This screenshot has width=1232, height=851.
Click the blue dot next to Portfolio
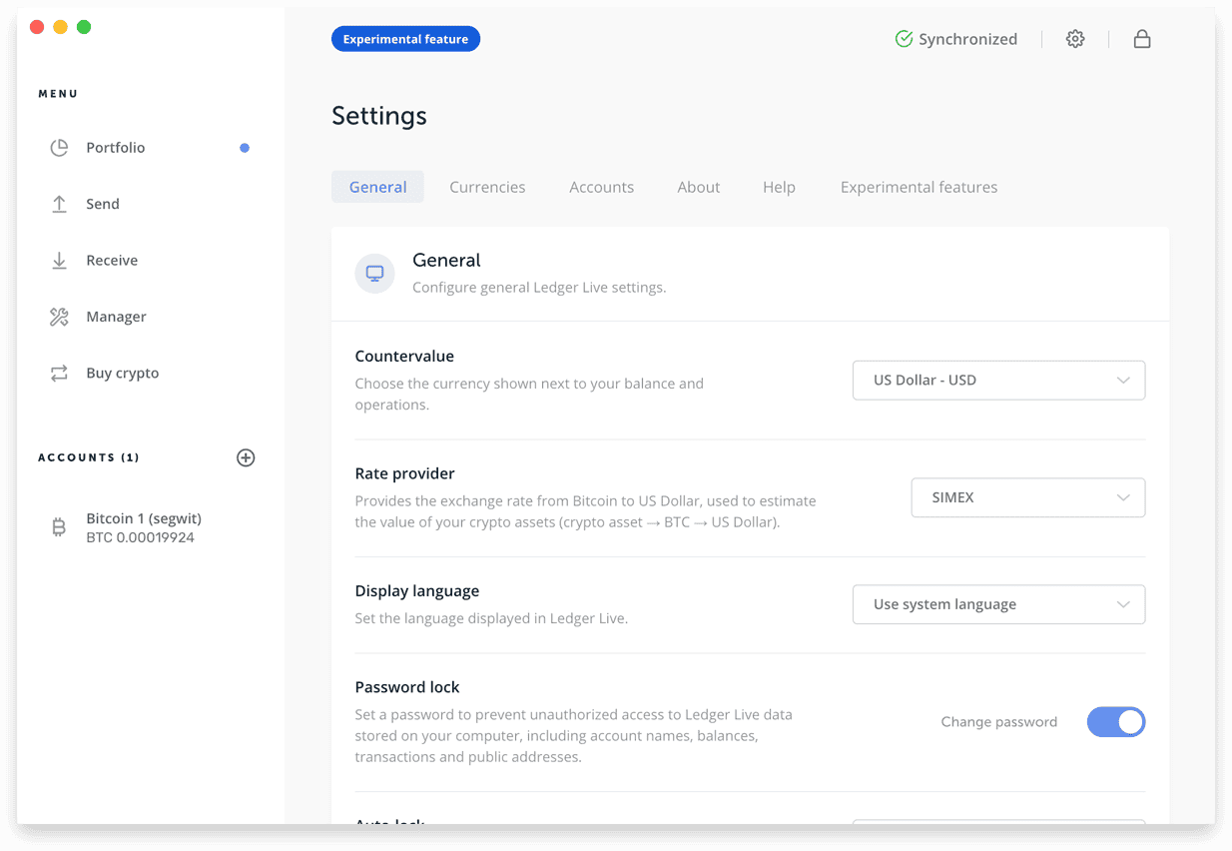[x=245, y=148]
